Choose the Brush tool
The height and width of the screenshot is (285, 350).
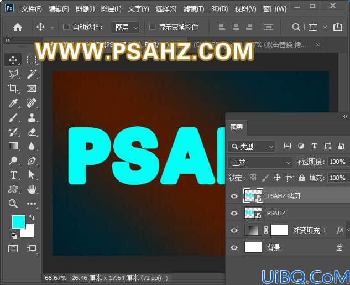pos(13,117)
